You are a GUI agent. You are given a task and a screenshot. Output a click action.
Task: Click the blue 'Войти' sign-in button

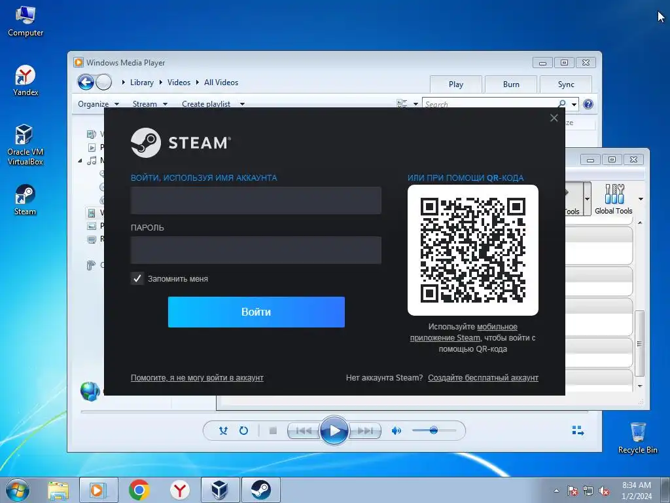256,312
